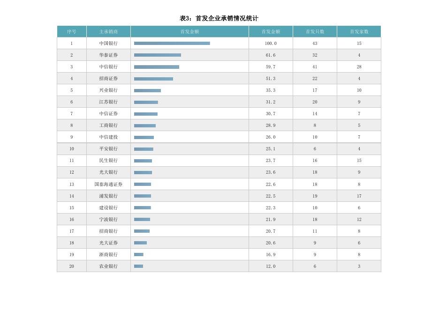439x310 pixels.
Task: Select the amount value 16.9
Action: click(x=271, y=255)
